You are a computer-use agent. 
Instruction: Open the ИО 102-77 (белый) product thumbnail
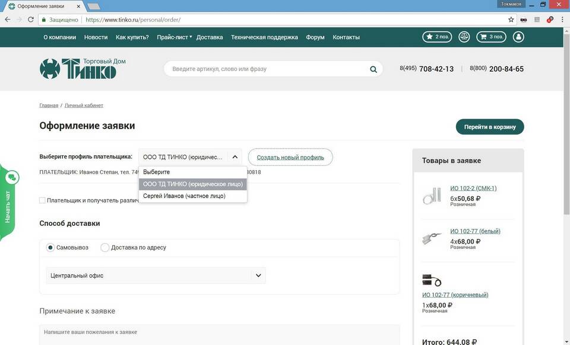[432, 238]
